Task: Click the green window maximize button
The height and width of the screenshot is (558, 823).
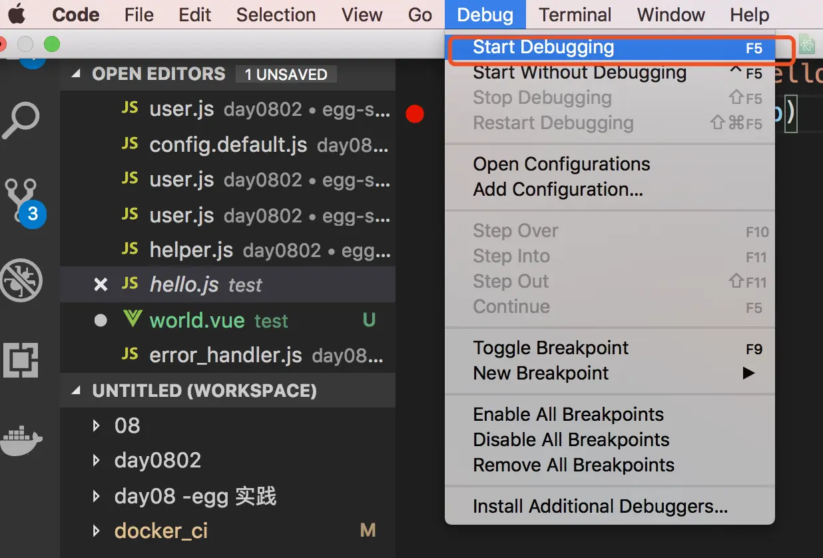Action: coord(51,45)
